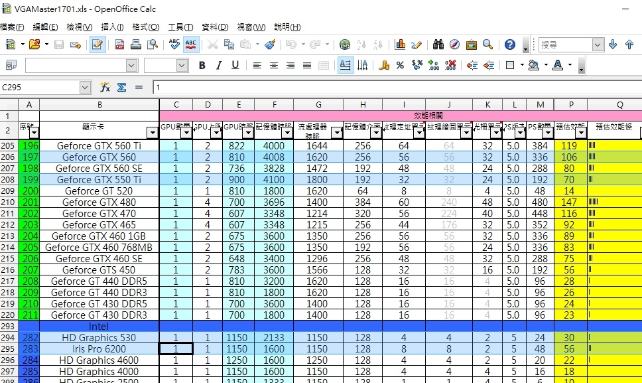This screenshot has width=642, height=383.
Task: Open the 資料 (Data) menu
Action: tap(215, 27)
